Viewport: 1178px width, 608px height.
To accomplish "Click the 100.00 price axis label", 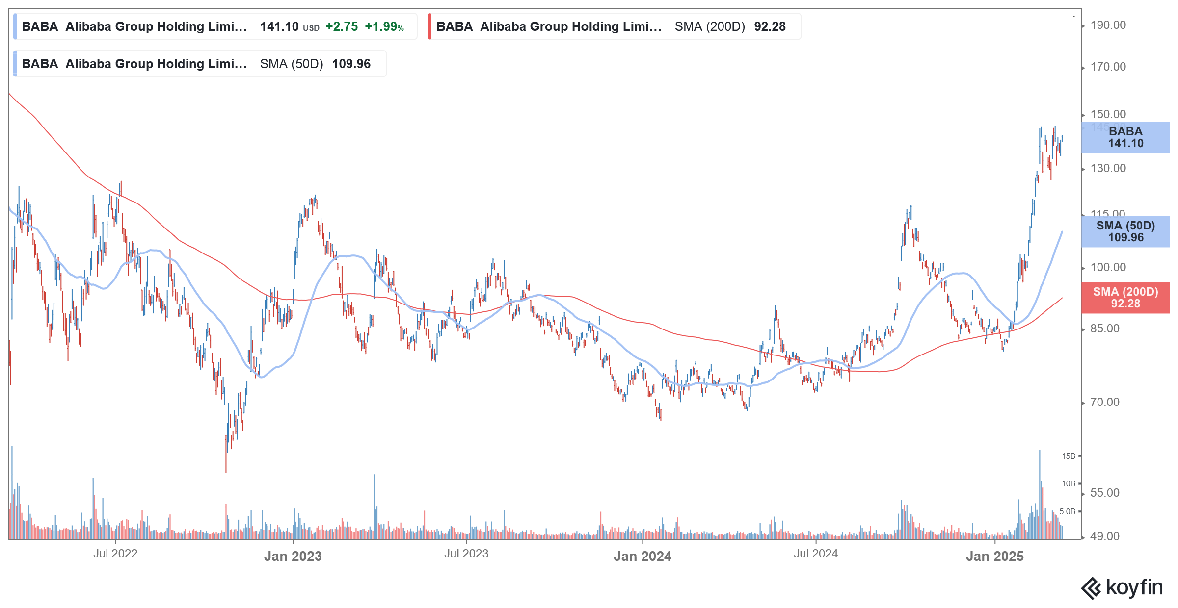I will coord(1108,267).
